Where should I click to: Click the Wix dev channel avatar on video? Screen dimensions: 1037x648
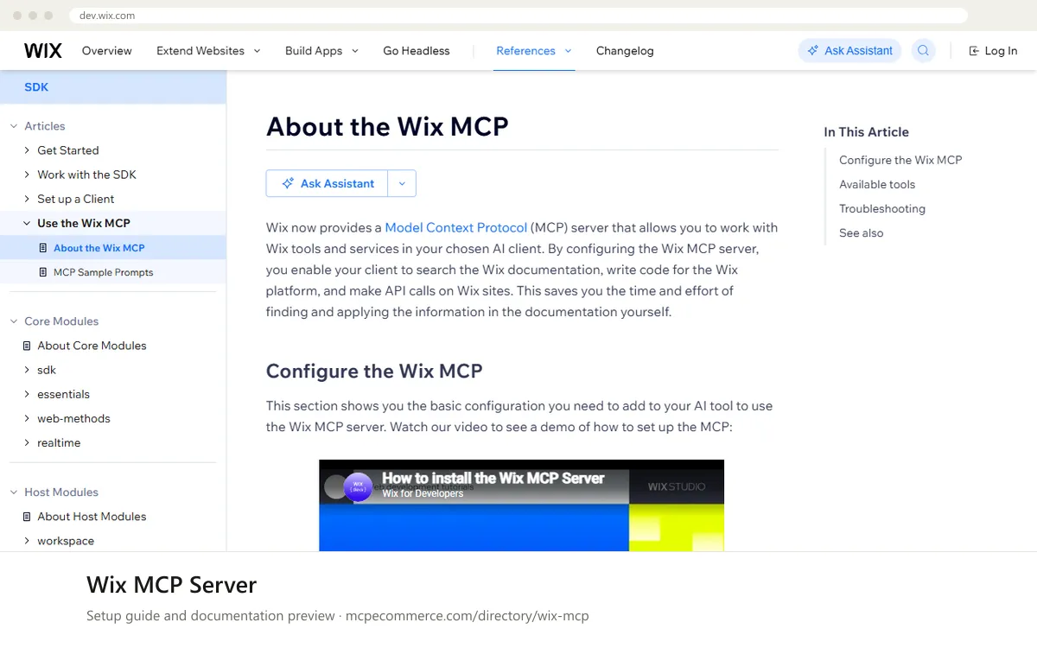(358, 487)
